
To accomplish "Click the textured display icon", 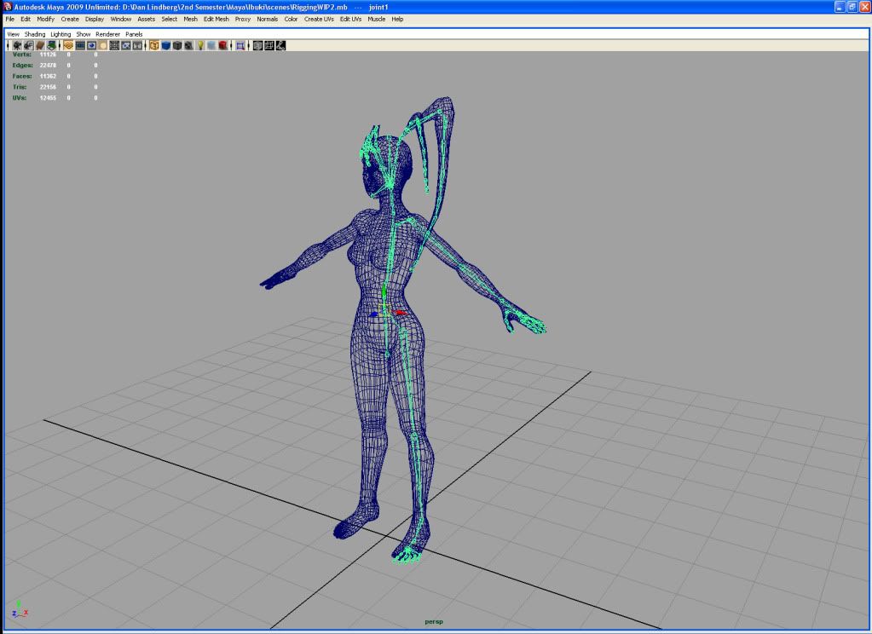I will 189,46.
